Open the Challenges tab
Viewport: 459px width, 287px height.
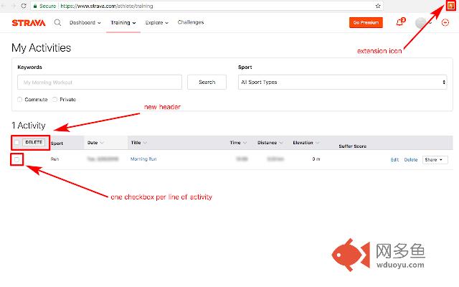[x=190, y=23]
